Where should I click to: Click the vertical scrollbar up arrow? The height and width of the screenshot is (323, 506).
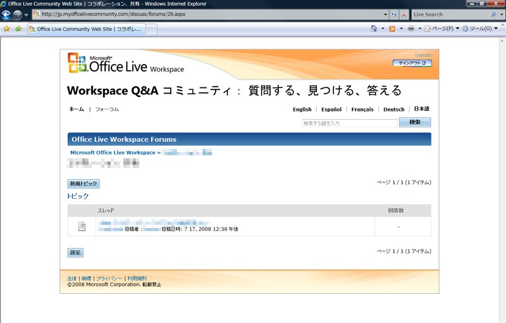click(502, 41)
